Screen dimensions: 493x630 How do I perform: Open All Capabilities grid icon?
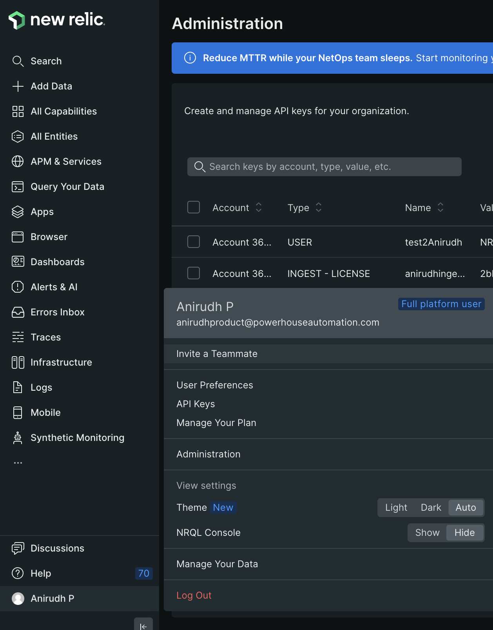pos(18,111)
